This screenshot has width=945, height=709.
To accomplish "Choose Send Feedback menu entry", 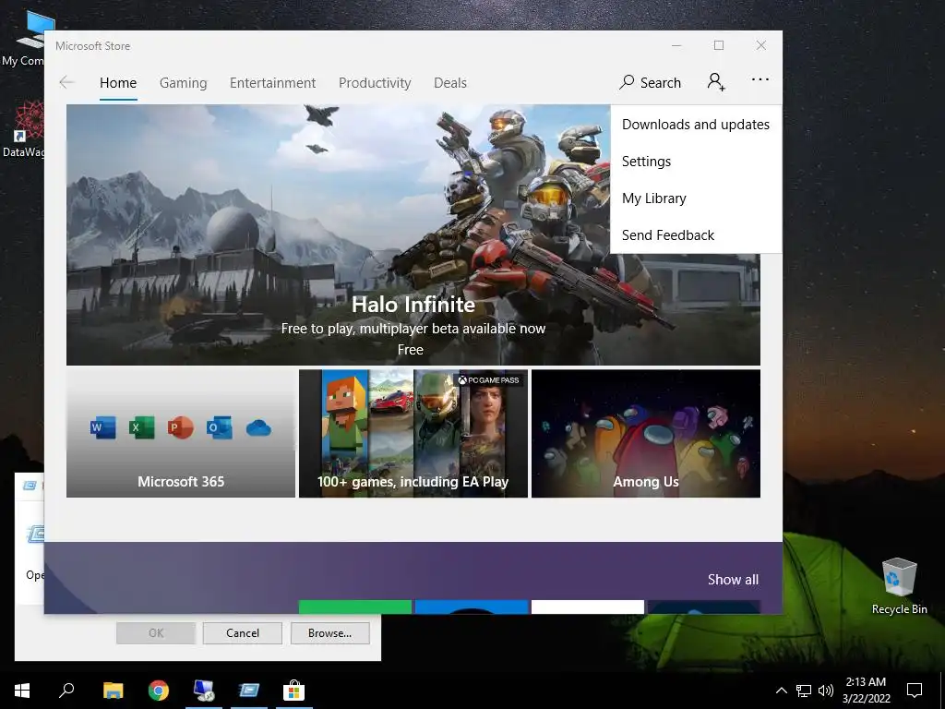I will pyautogui.click(x=696, y=234).
